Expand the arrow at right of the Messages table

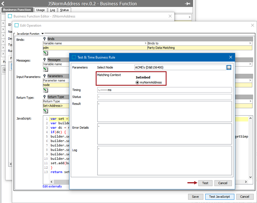tap(250, 64)
